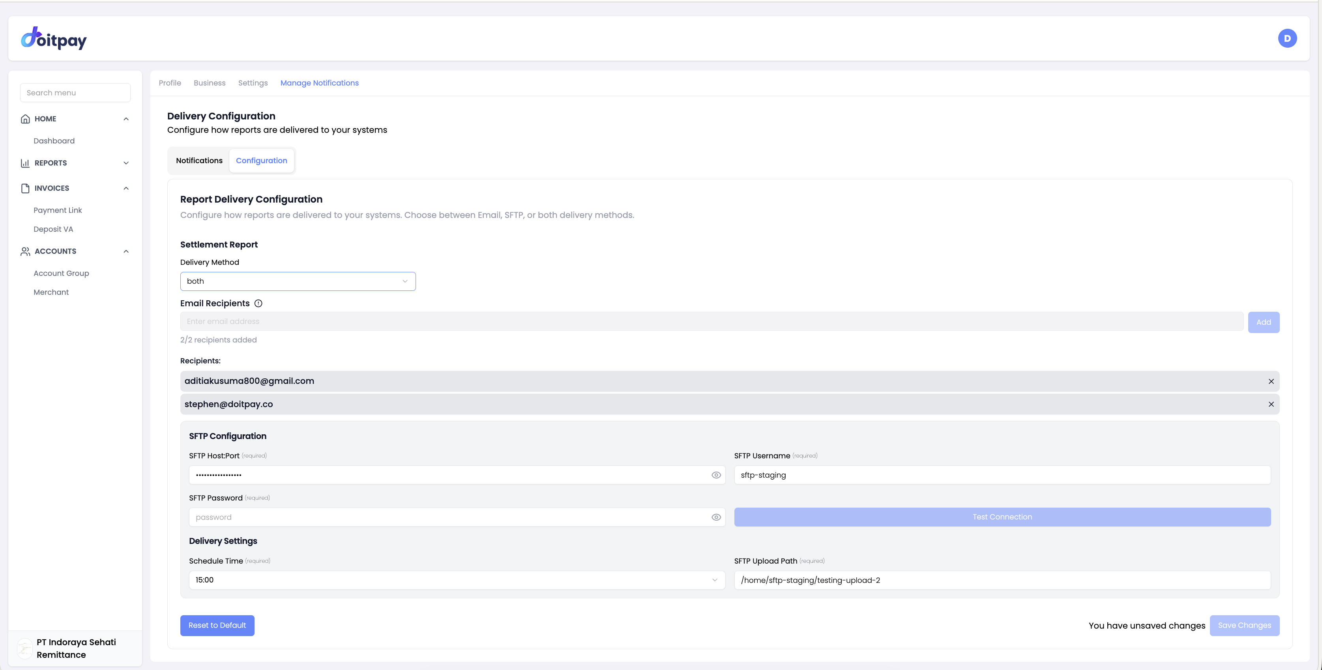Click the '2/2 recipients added' text

219,340
